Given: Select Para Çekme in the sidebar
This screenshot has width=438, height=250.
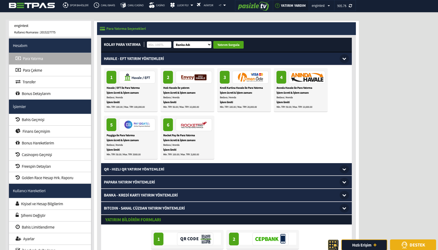Looking at the screenshot, I should (50, 70).
